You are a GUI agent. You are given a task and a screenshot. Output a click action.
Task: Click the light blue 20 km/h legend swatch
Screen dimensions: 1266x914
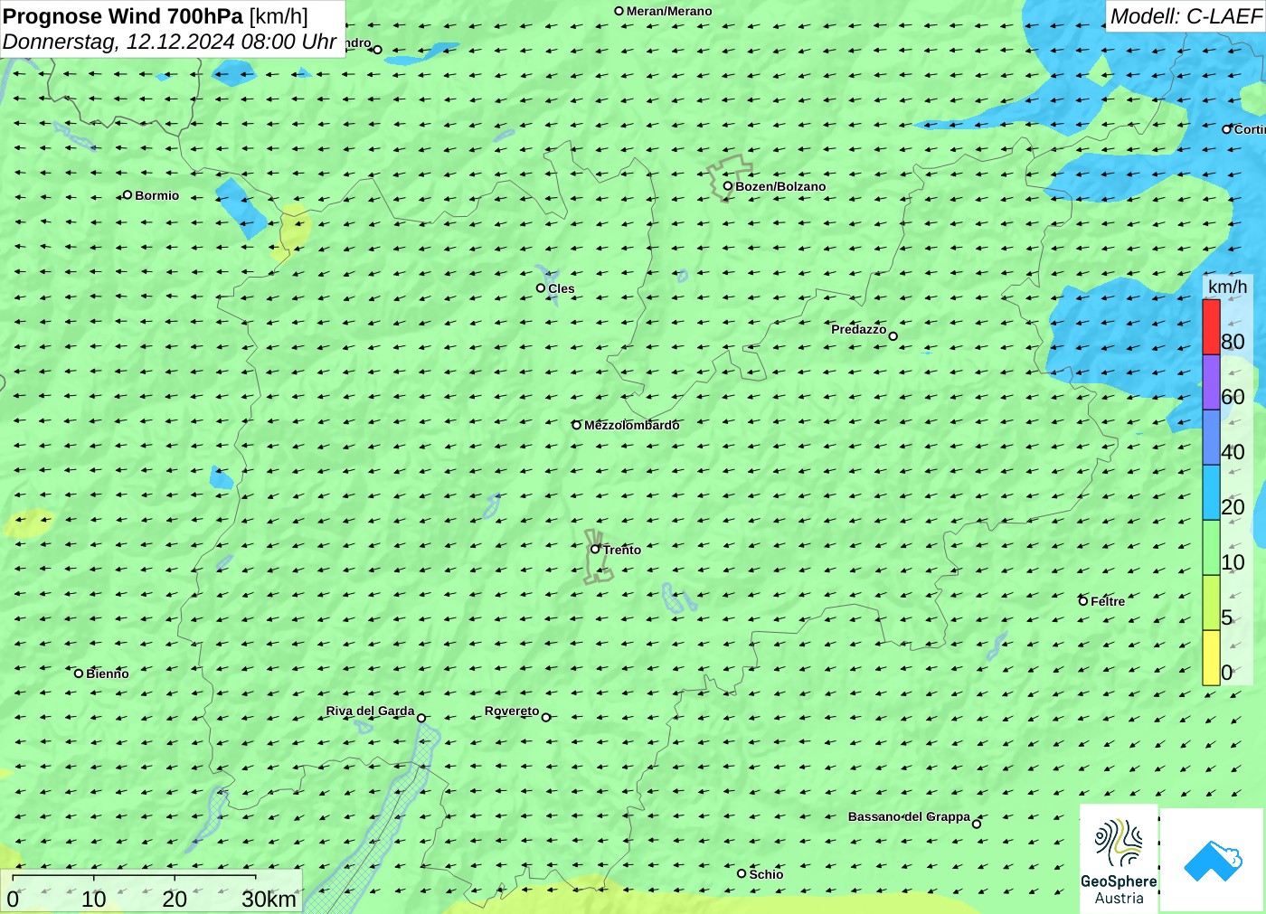tap(1212, 493)
